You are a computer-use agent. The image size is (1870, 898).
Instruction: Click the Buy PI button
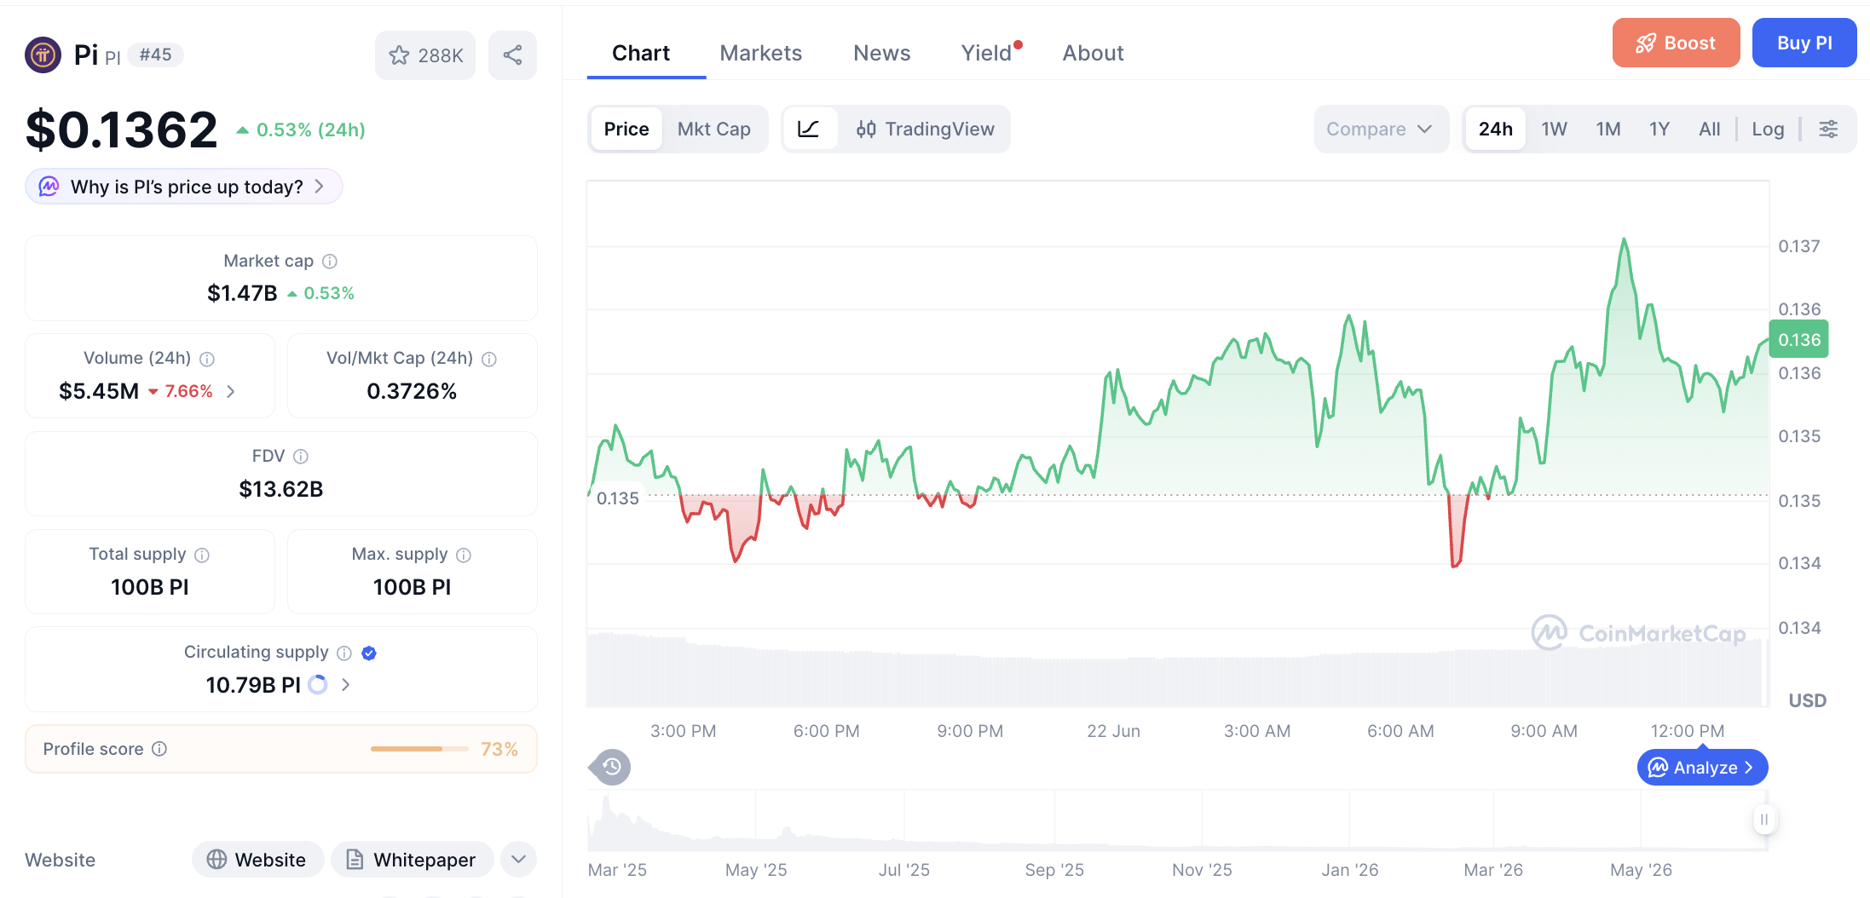[x=1804, y=43]
